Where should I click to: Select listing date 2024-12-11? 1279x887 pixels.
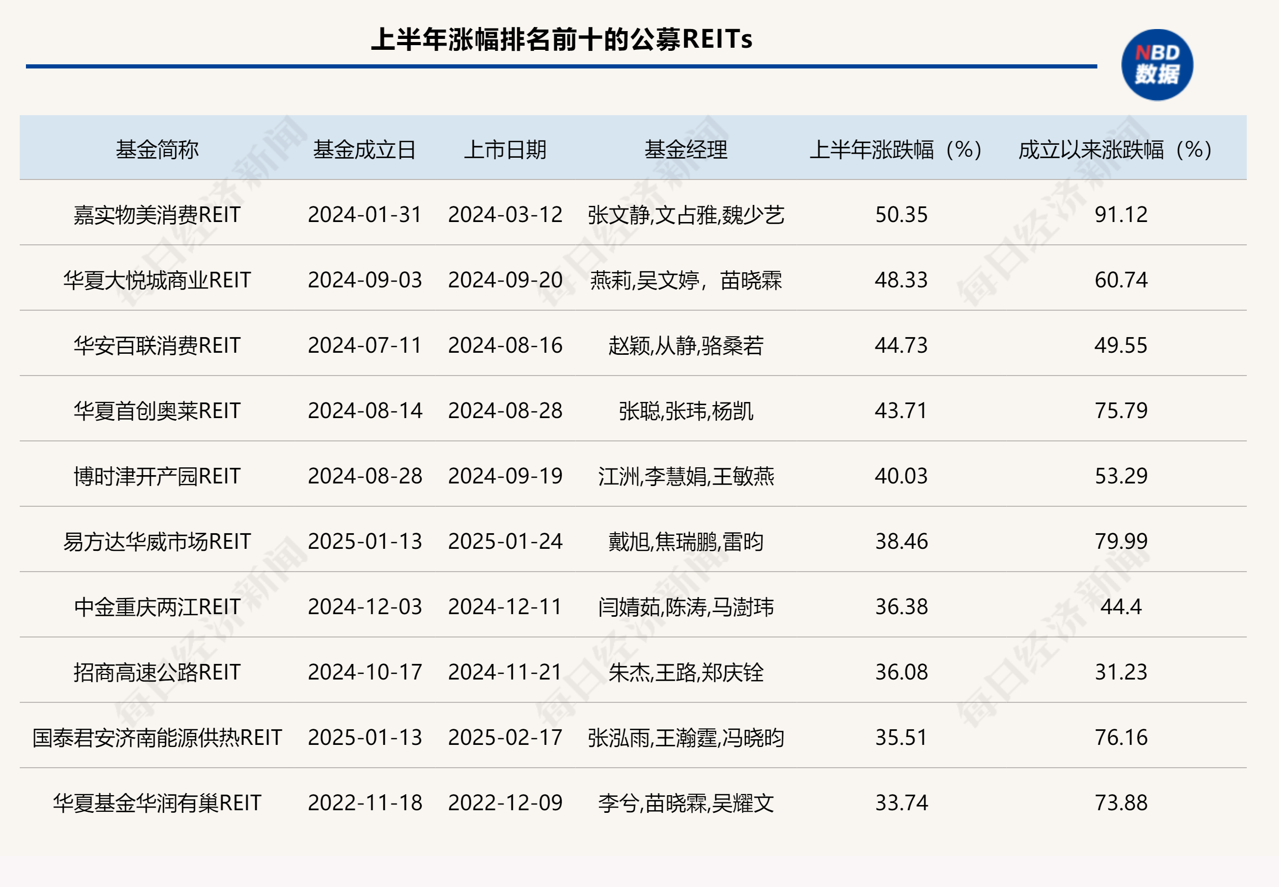(x=505, y=606)
